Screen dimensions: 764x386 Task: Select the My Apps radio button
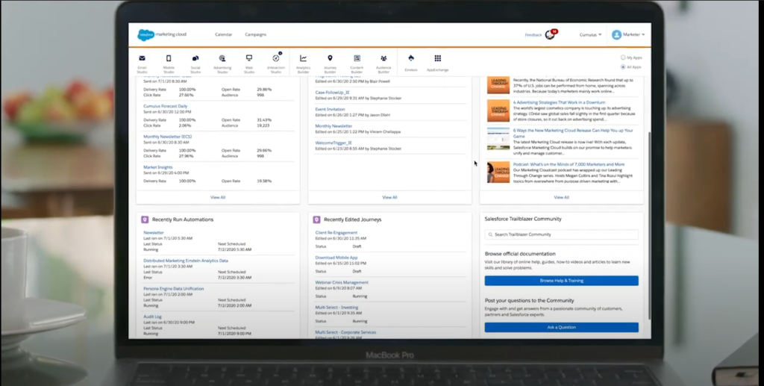coord(623,57)
